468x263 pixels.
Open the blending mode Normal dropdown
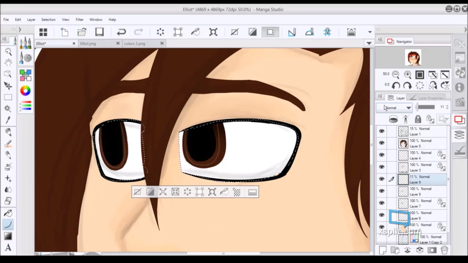tap(395, 108)
